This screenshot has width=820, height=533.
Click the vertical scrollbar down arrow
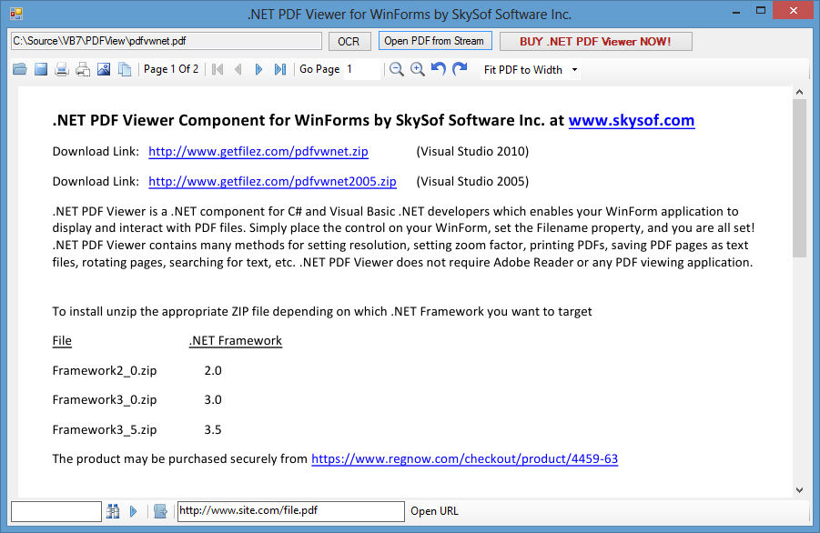point(799,489)
